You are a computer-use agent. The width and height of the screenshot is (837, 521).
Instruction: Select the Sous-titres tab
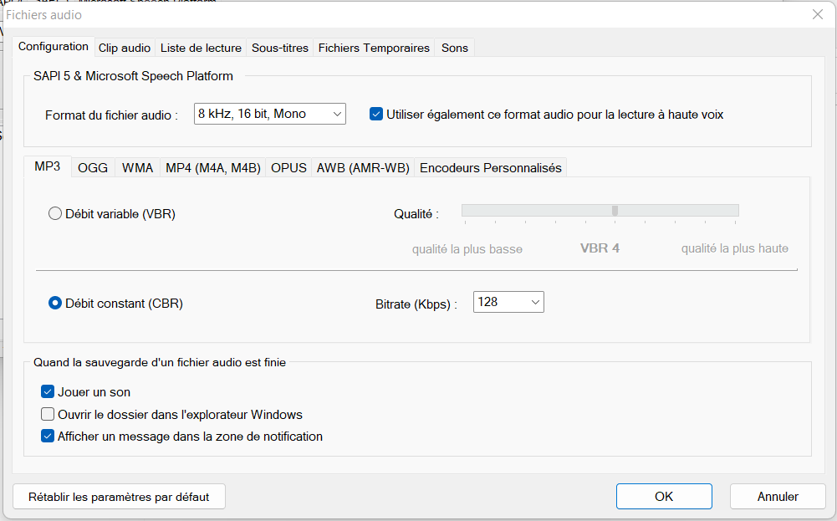pos(279,48)
